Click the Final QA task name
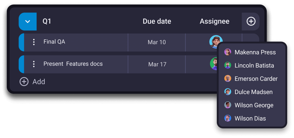The image size is (294, 138). (54, 42)
